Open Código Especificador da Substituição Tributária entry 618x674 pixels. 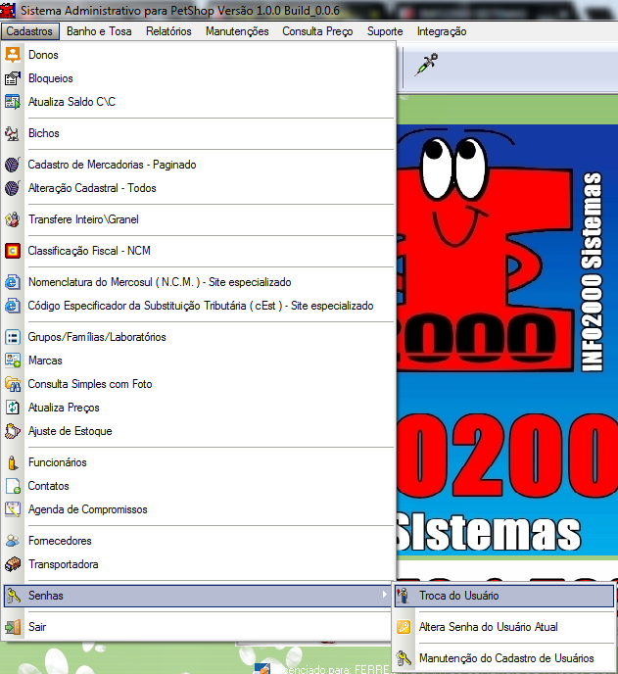(x=199, y=306)
